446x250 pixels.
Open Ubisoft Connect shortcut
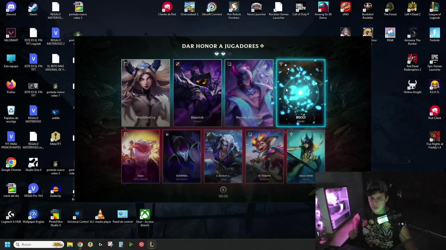click(x=212, y=9)
